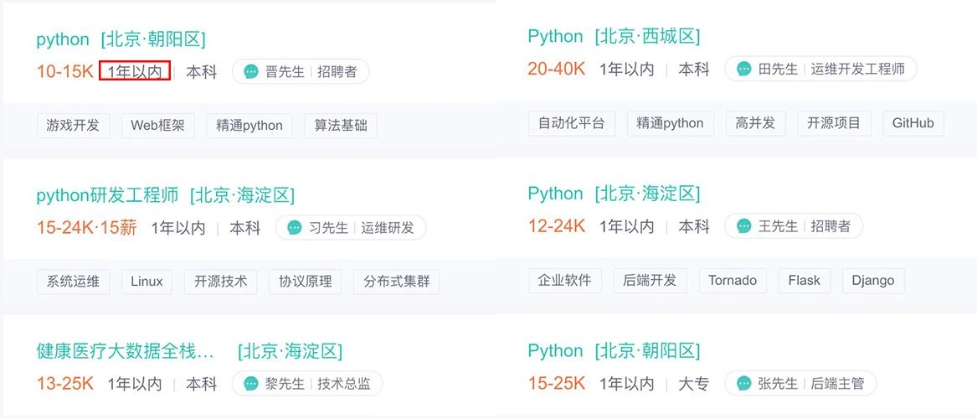The height and width of the screenshot is (419, 977).
Task: Click 本科 in the 20-40K listing
Action: coord(693,70)
